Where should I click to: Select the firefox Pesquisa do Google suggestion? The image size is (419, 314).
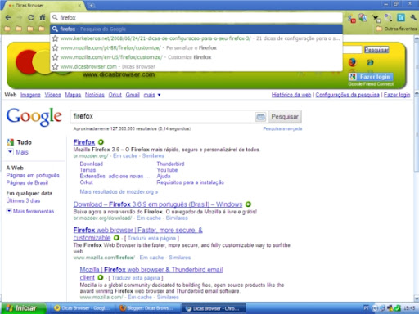click(196, 29)
